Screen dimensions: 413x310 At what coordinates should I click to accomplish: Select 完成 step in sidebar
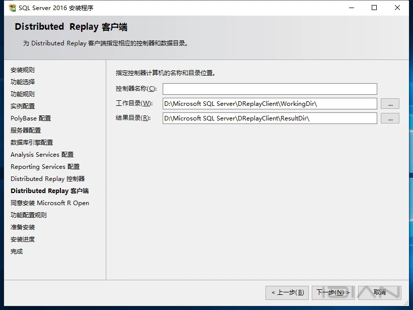click(17, 252)
